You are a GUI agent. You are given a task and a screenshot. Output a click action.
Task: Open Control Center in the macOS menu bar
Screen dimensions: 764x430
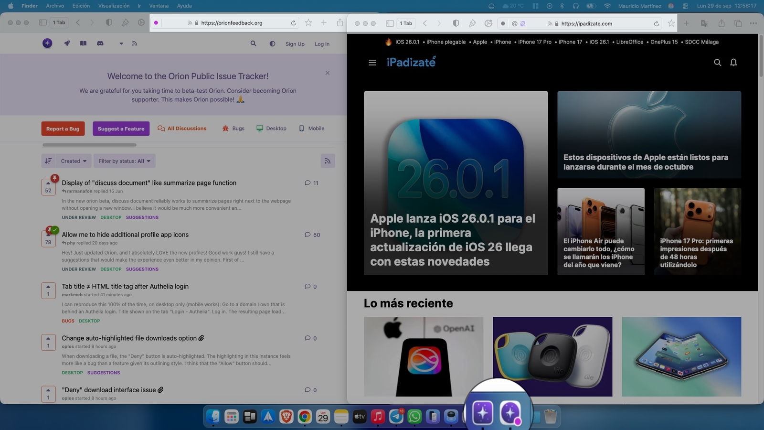pos(685,6)
